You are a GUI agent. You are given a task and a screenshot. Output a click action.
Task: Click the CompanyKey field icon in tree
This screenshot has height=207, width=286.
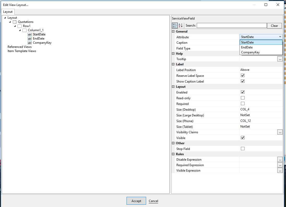[x=29, y=43]
